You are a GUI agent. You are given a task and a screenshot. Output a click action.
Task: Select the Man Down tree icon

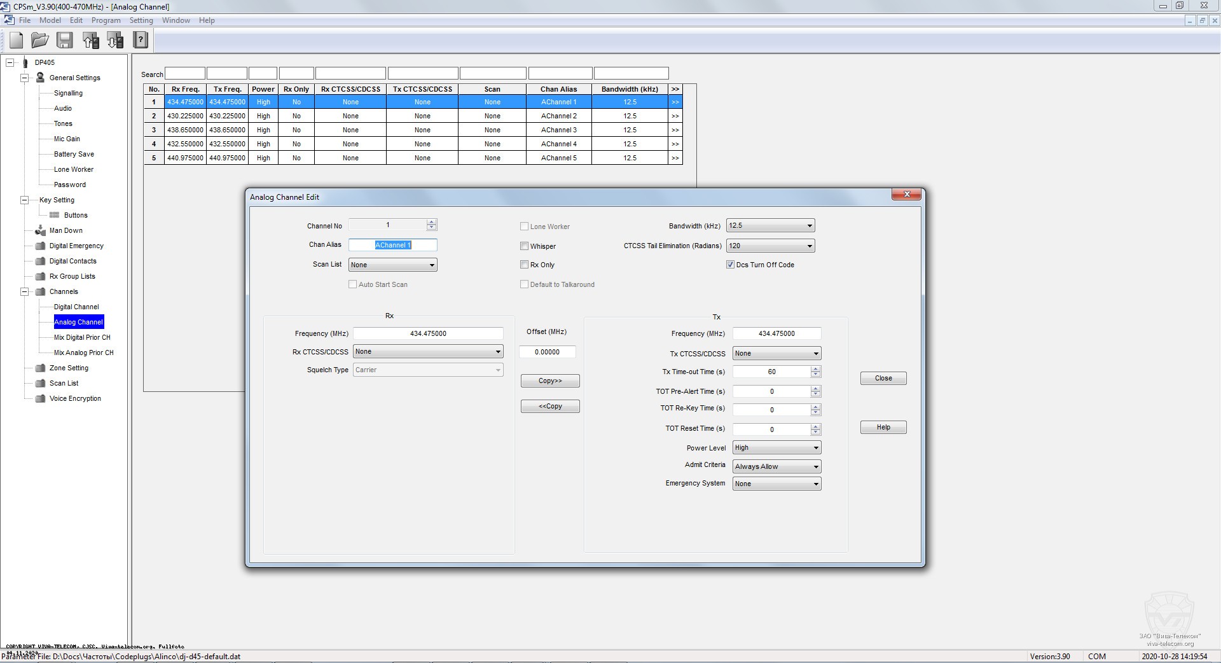tap(41, 230)
